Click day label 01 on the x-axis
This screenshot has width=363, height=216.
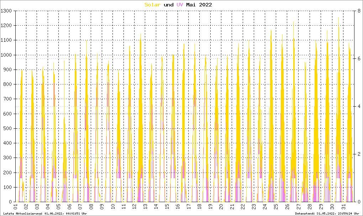pyautogui.click(x=15, y=206)
